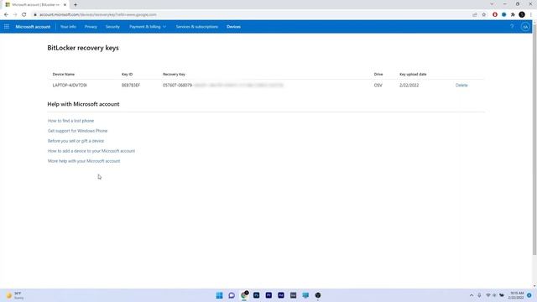Viewport: 537px width, 302px height.
Task: Open a new browser tab
Action: 76,5
